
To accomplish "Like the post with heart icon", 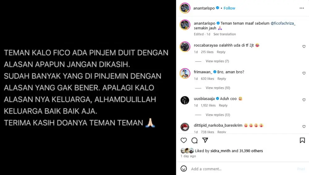I will tap(184, 140).
